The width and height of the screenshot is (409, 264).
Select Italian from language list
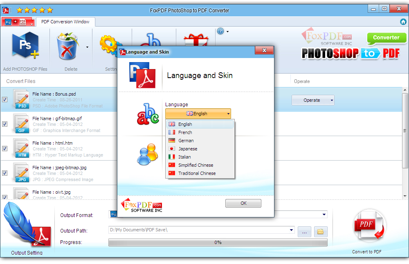click(200, 157)
